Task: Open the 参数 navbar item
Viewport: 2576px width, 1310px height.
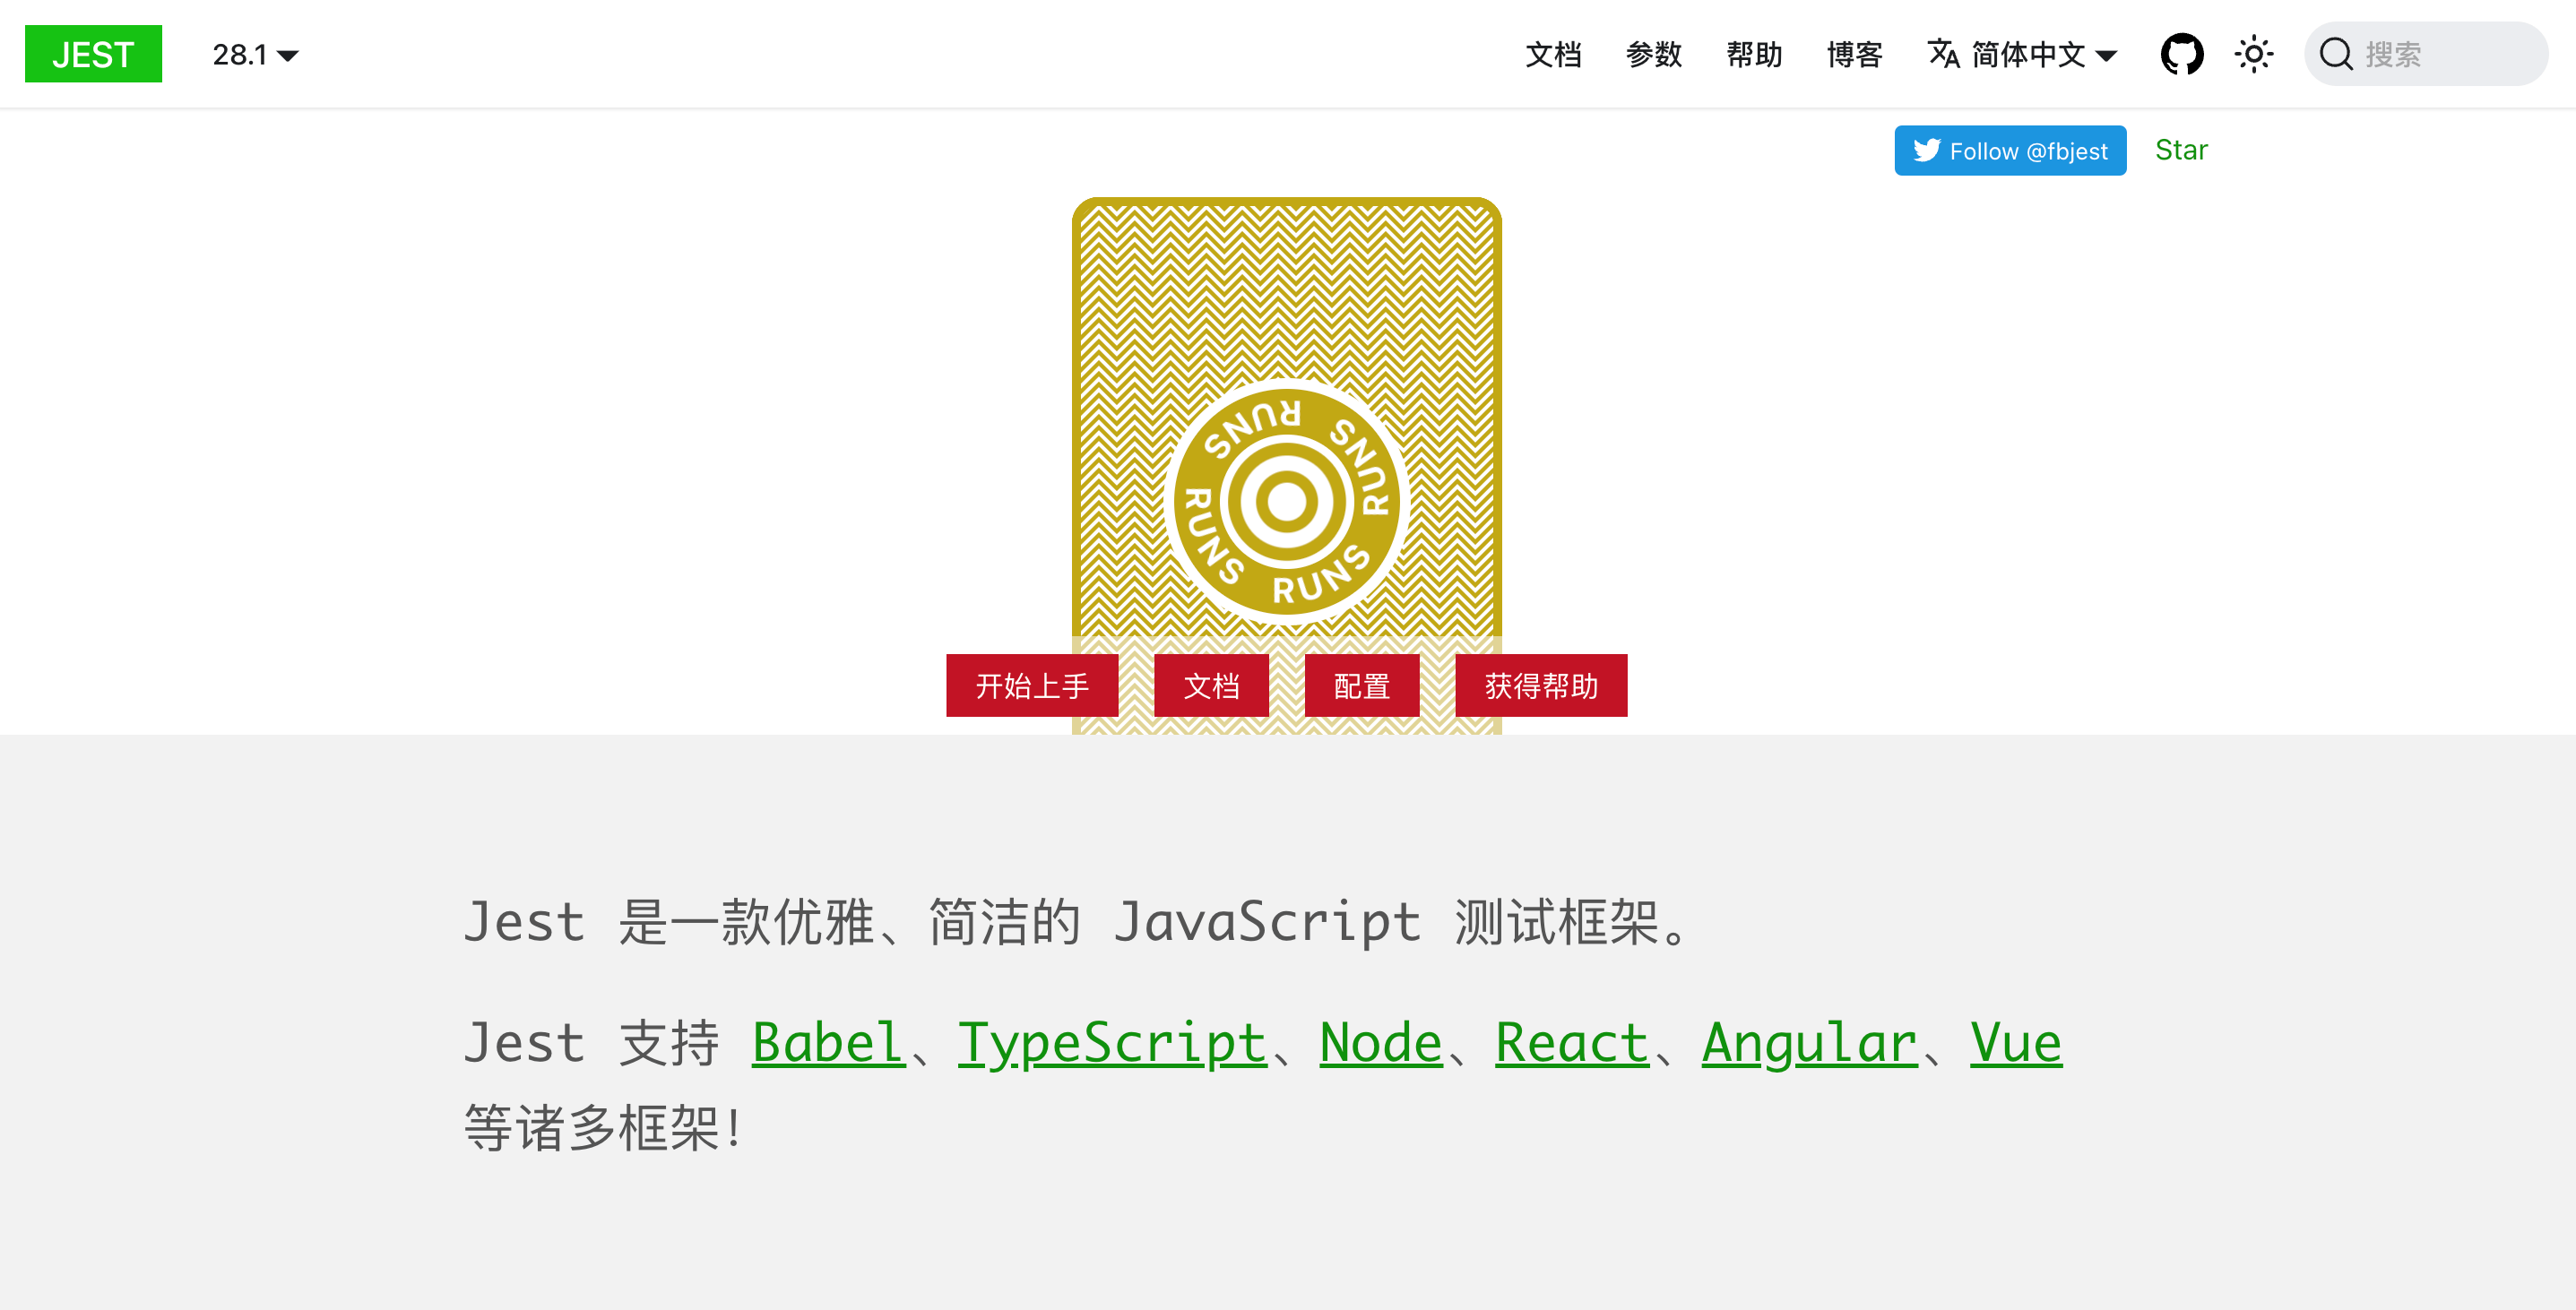Action: tap(1653, 54)
